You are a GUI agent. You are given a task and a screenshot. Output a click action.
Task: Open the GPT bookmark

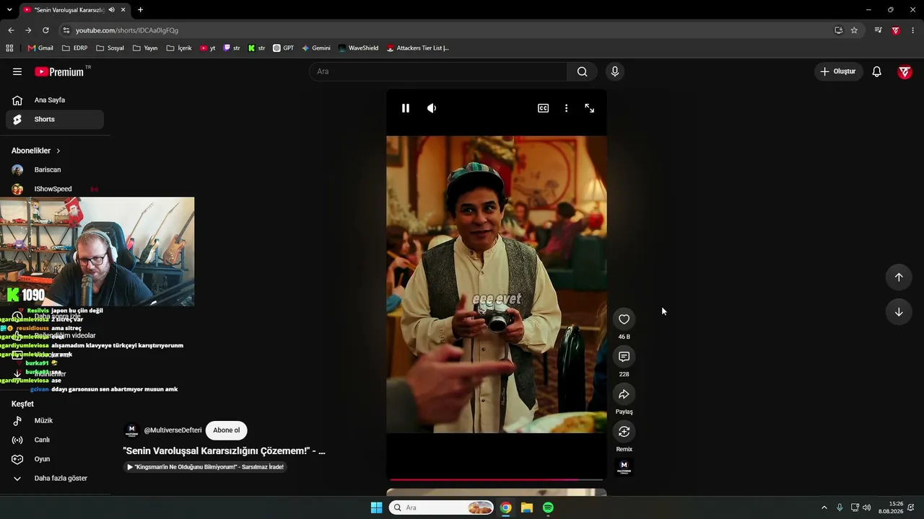(x=284, y=48)
